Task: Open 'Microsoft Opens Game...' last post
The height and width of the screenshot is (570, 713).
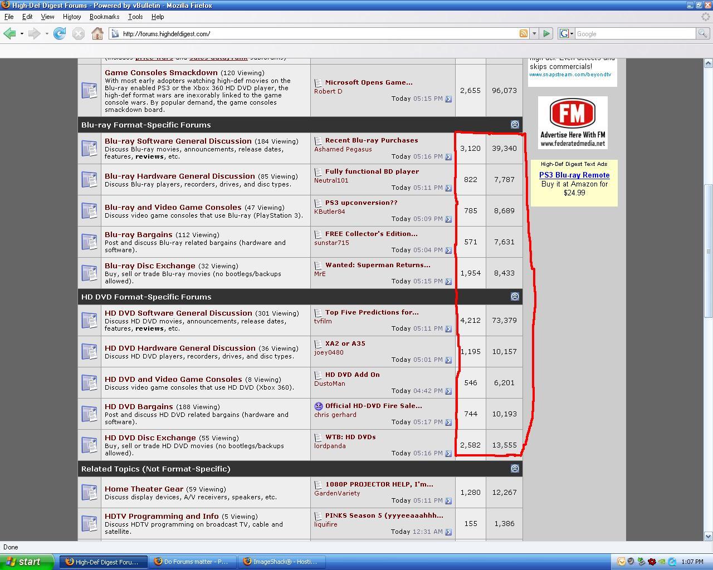Action: pyautogui.click(x=369, y=82)
